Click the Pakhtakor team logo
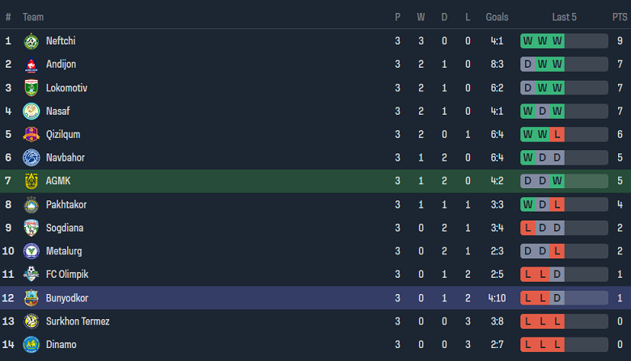Viewport: 631px width, 361px height. [x=32, y=205]
